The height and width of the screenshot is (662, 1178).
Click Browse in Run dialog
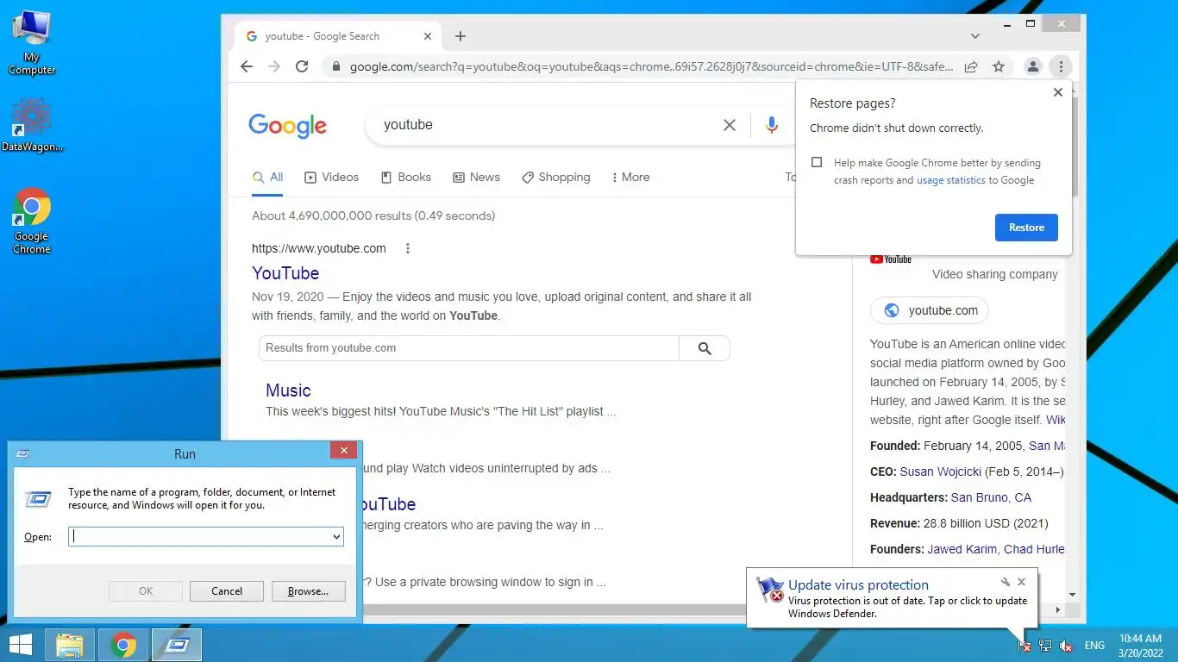pyautogui.click(x=309, y=591)
